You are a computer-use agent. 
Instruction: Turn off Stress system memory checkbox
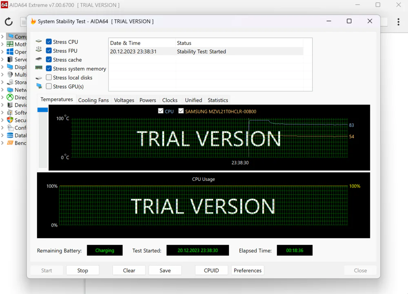49,68
